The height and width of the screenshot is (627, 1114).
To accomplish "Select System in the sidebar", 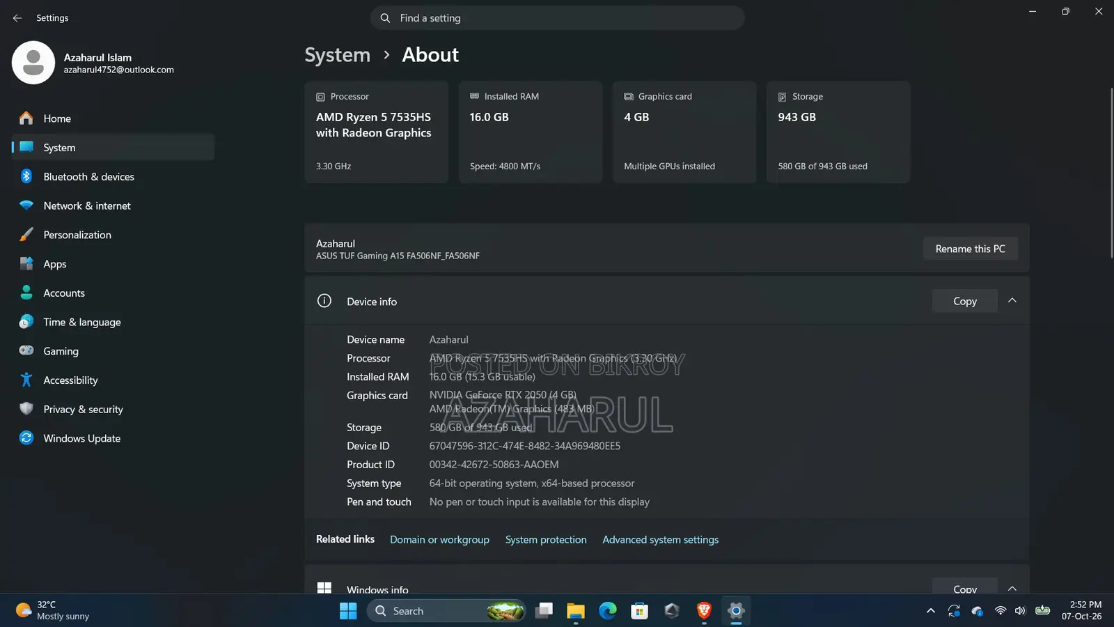I will pyautogui.click(x=113, y=148).
